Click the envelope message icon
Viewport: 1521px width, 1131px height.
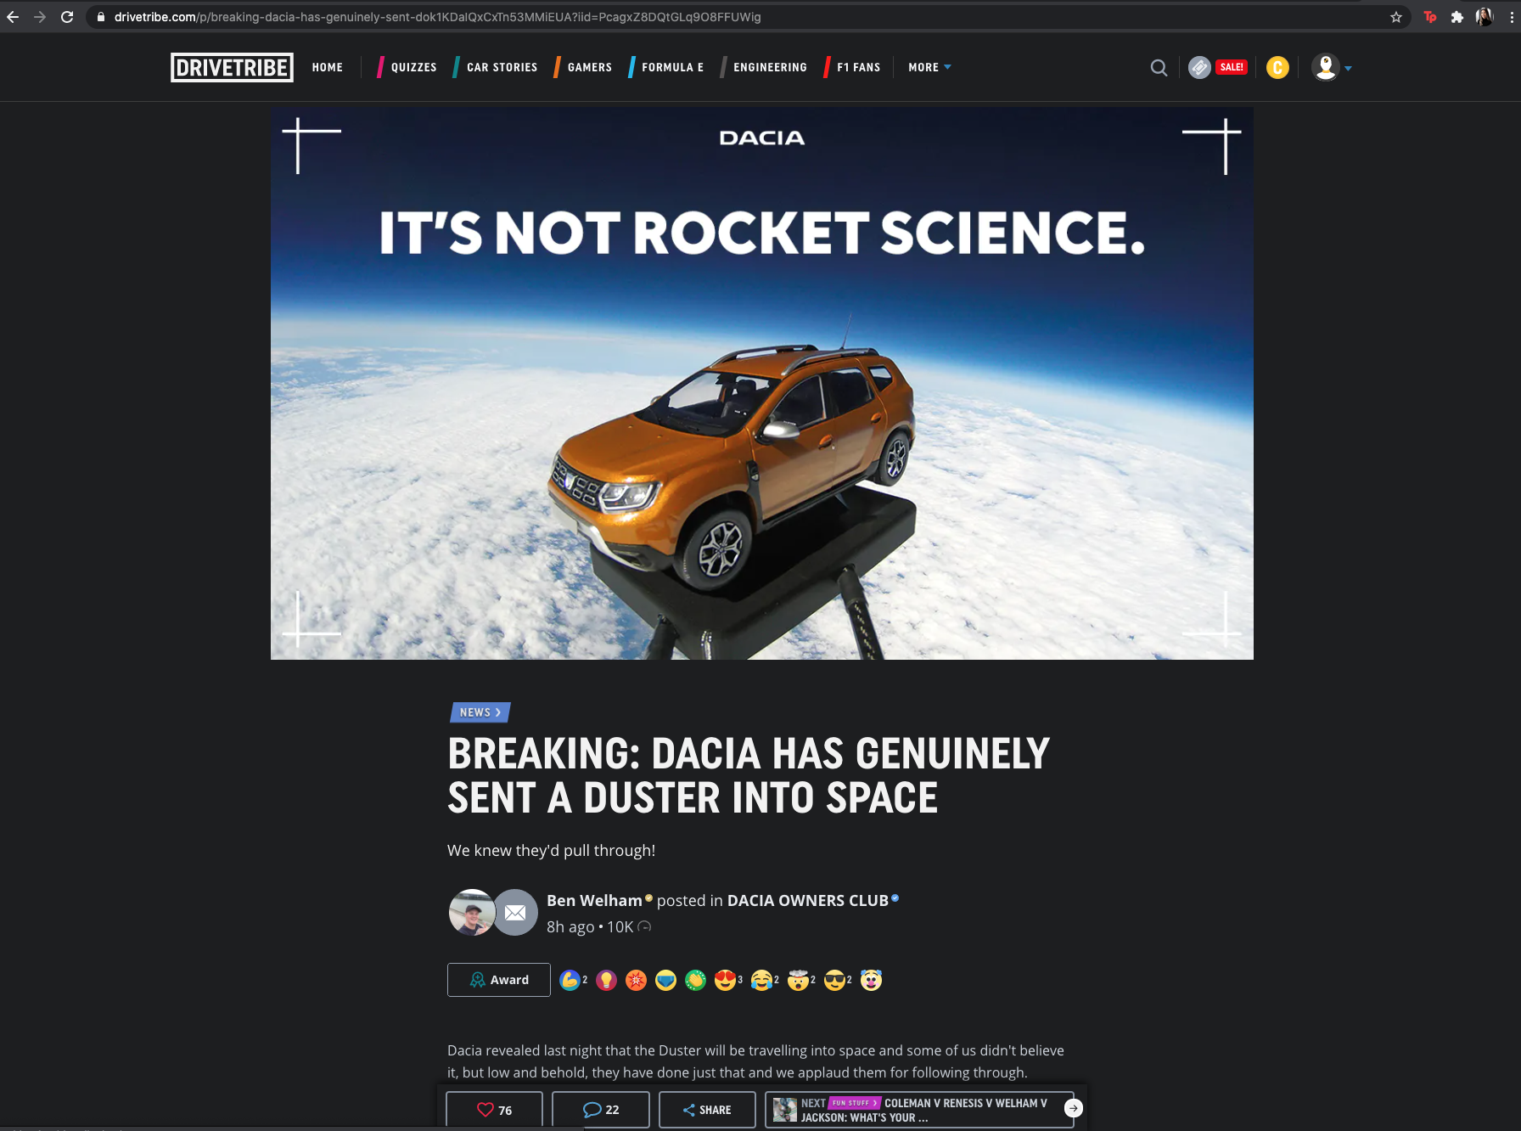pyautogui.click(x=515, y=913)
